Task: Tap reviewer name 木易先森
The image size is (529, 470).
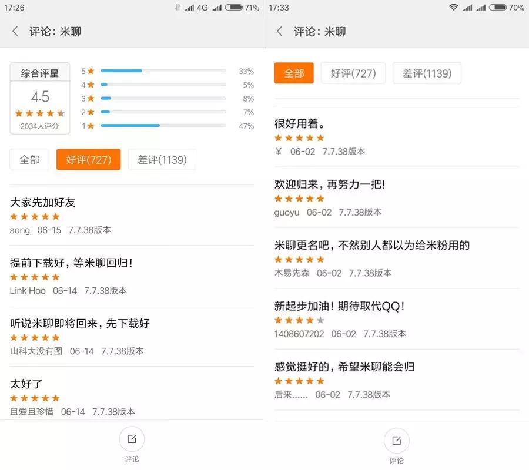Action: [292, 273]
